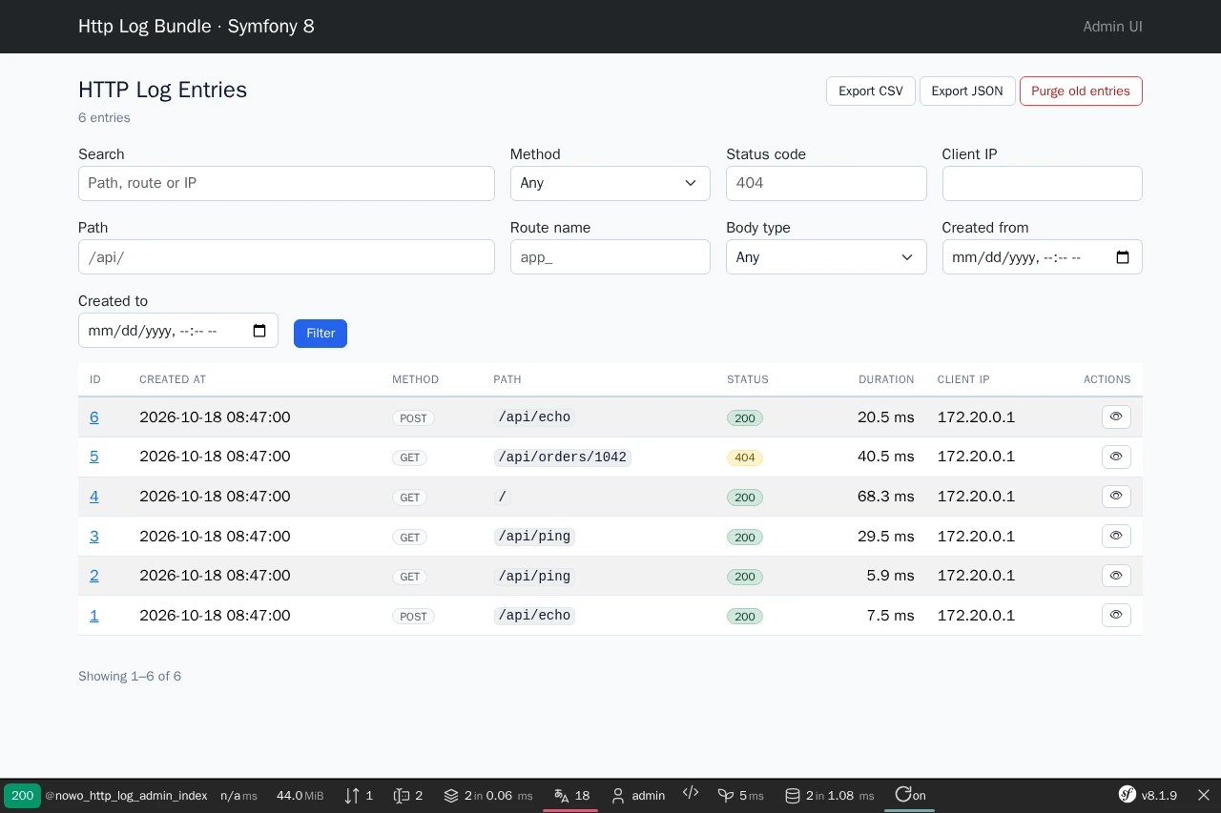
Task: Open profiler translation panel showing 18
Action: [570, 796]
